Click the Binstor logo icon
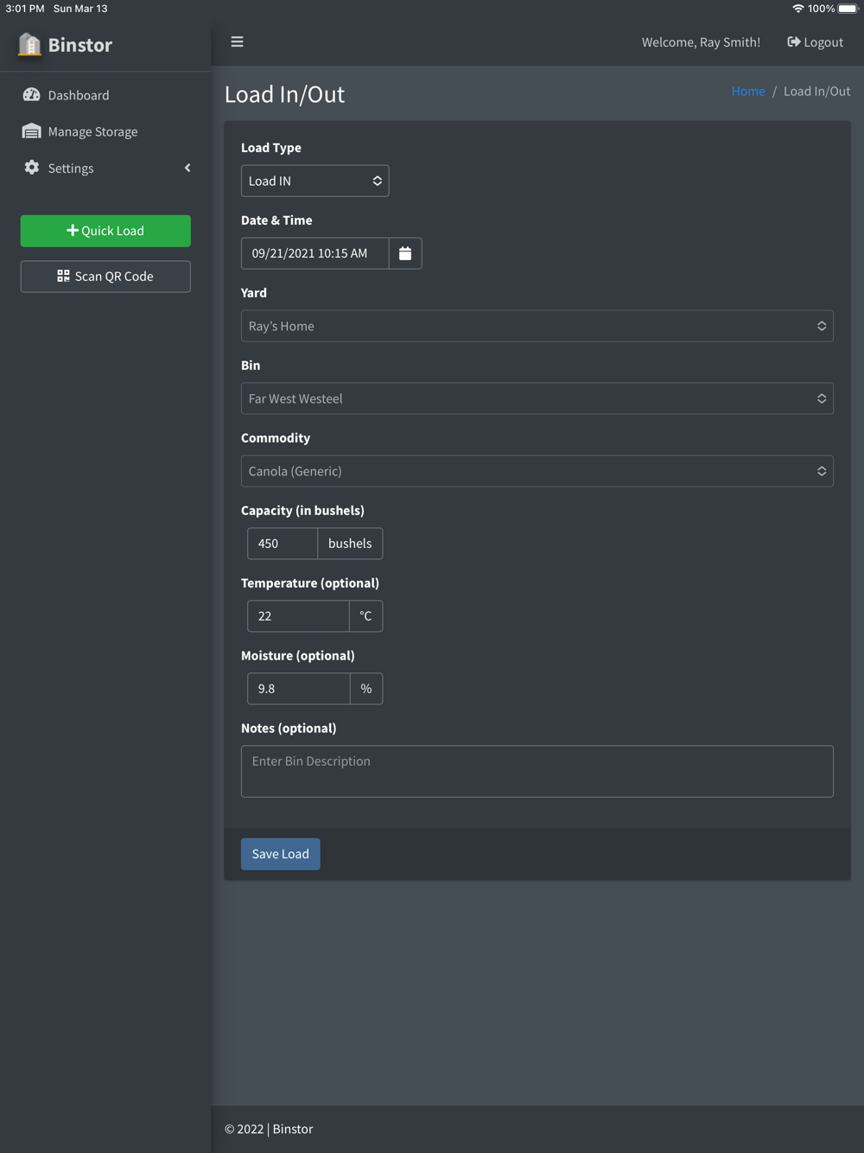 [29, 44]
